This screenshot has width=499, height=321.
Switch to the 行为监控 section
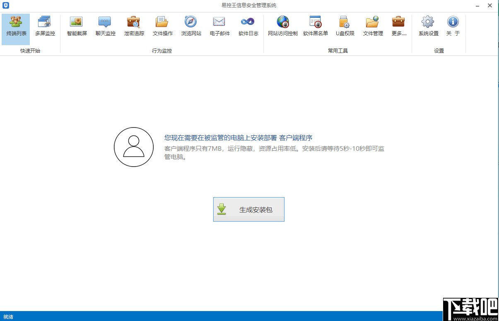(x=162, y=51)
